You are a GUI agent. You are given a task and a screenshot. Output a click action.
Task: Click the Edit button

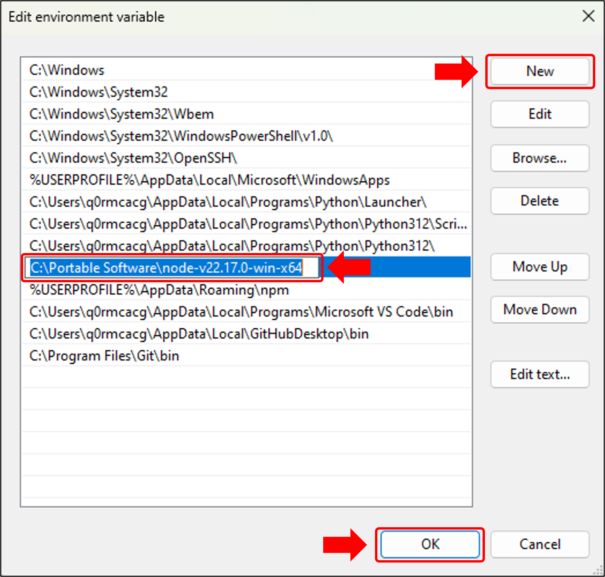539,114
